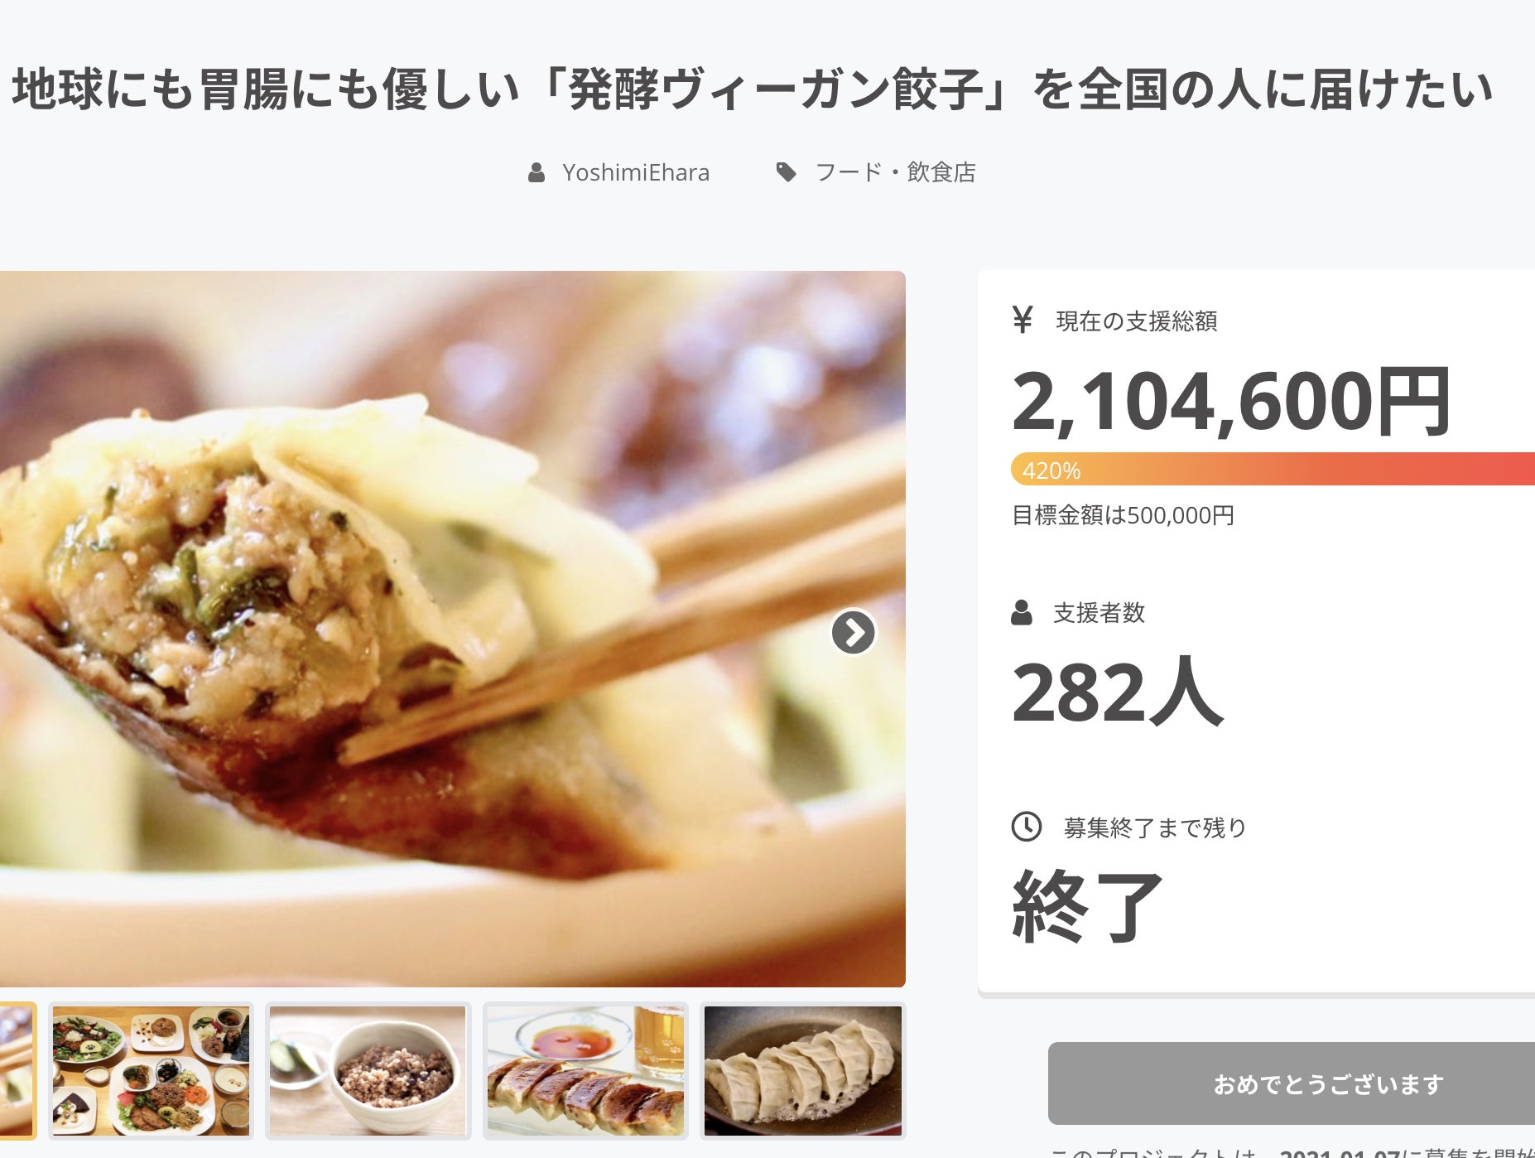This screenshot has height=1158, width=1535.
Task: Open the フード・飲食店 category link
Action: point(896,172)
